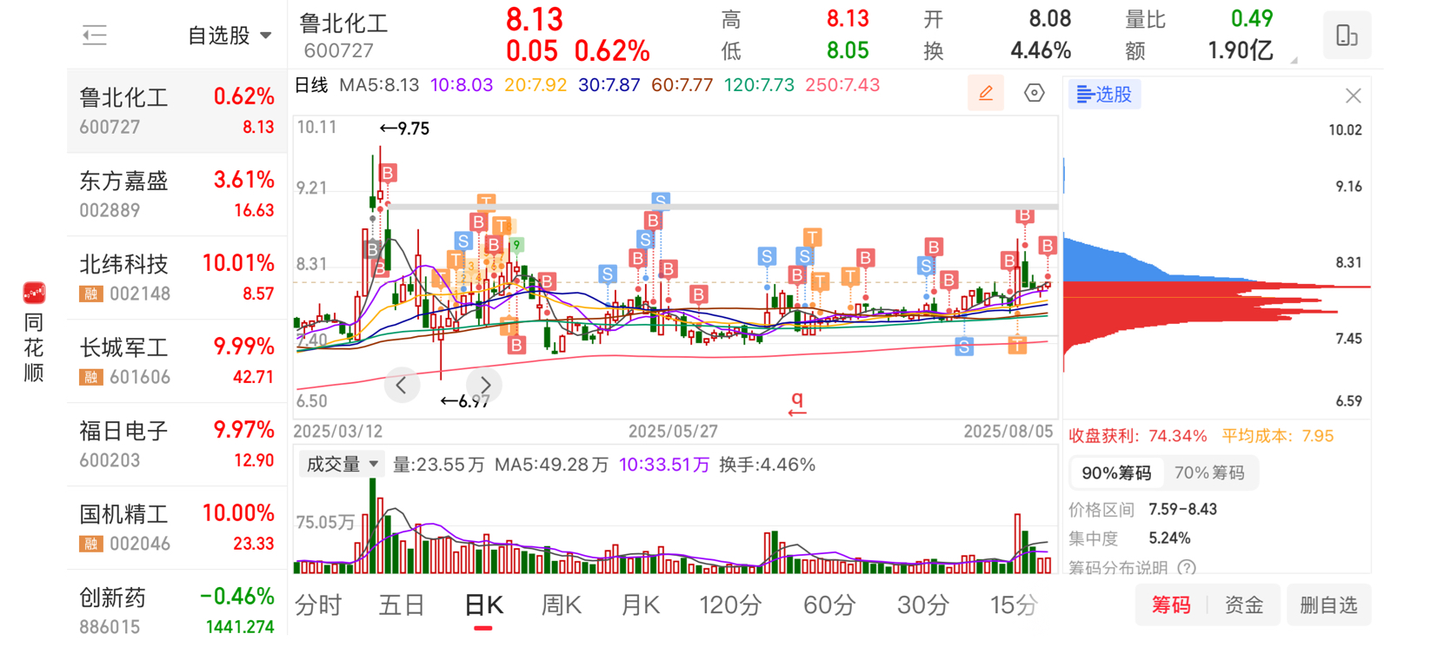Select 东方嘉盛 in the watchlist
This screenshot has width=1451, height=667.
176,195
